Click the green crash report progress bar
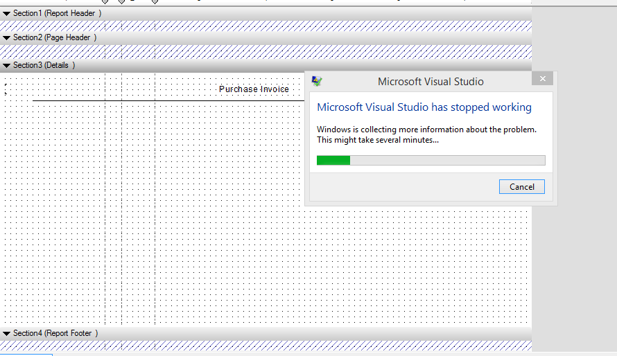This screenshot has height=356, width=617. [x=431, y=160]
